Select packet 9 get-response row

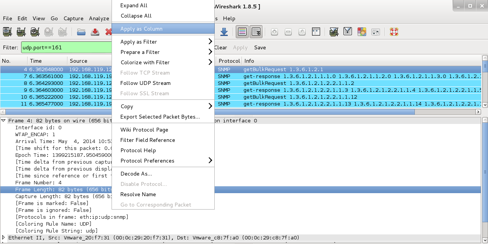[240, 90]
